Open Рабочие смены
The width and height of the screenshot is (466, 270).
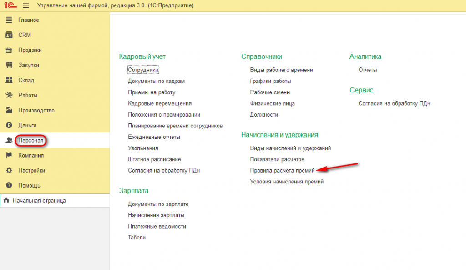[270, 92]
